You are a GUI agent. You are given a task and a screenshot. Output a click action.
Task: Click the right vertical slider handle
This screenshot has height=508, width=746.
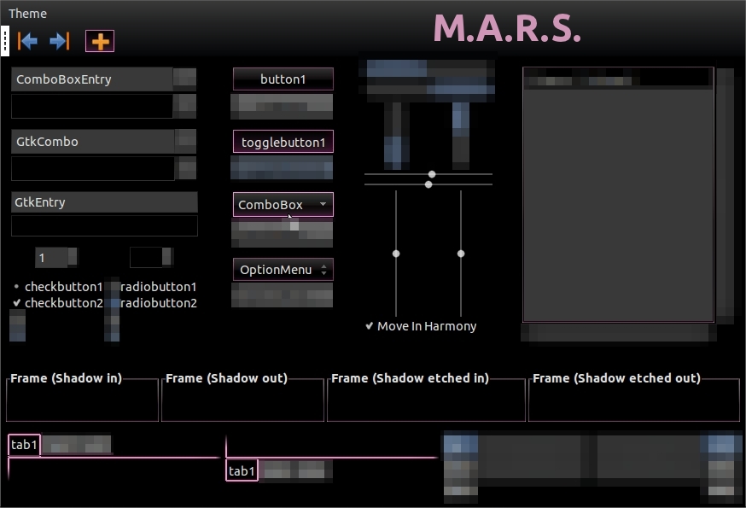pyautogui.click(x=461, y=254)
